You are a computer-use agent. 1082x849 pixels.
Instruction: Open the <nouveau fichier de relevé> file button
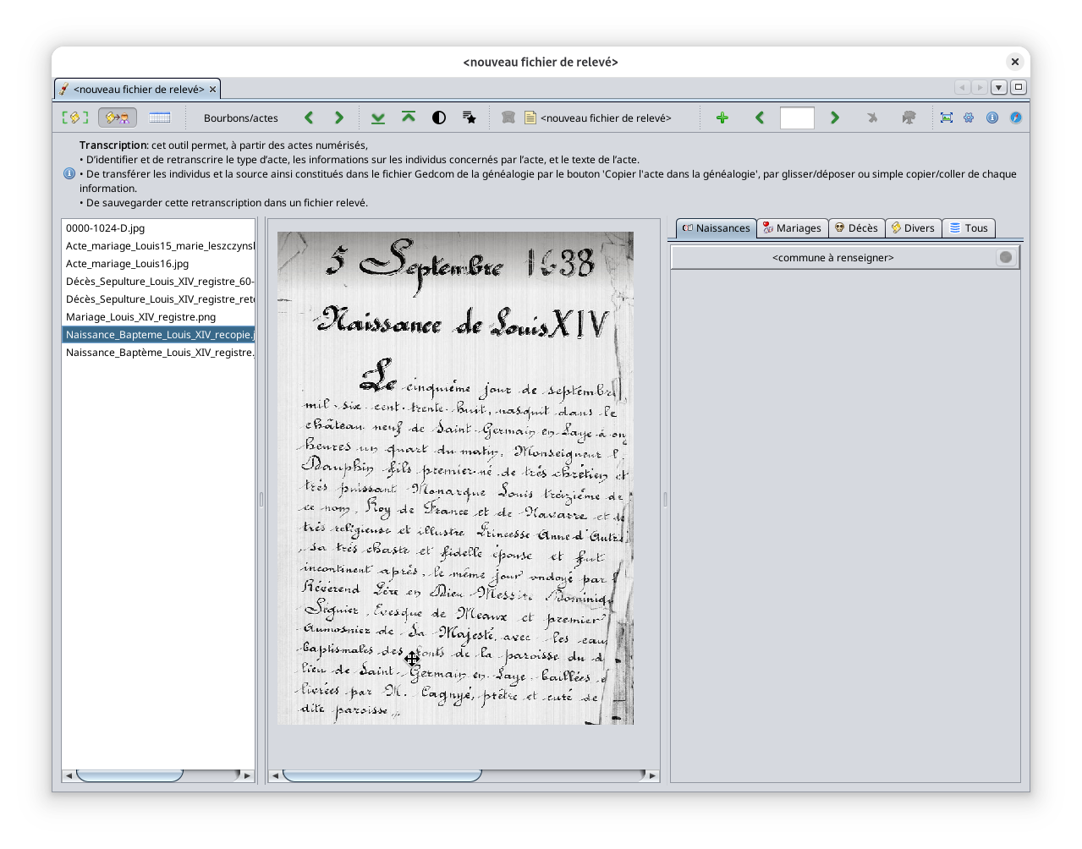(598, 118)
